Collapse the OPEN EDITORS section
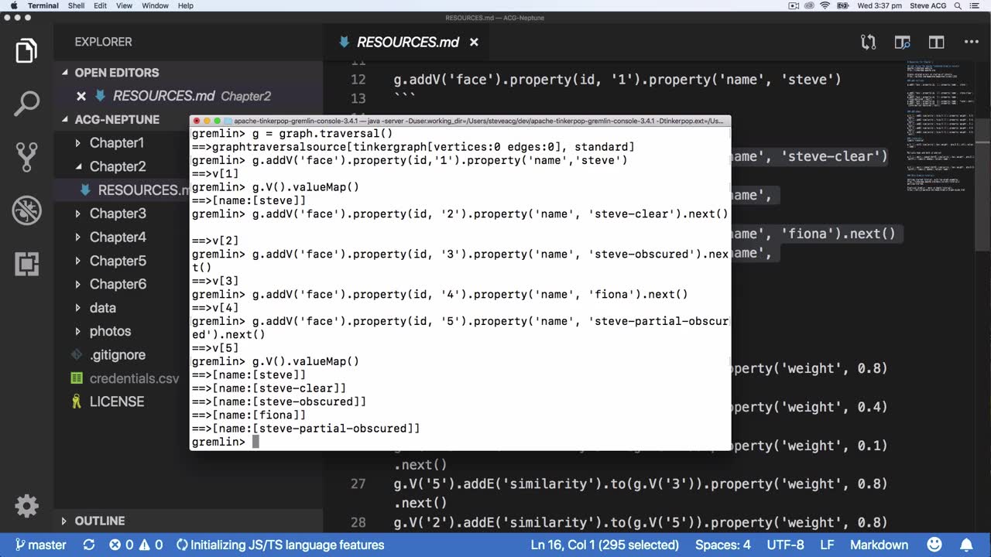This screenshot has height=557, width=991. [x=188, y=73]
